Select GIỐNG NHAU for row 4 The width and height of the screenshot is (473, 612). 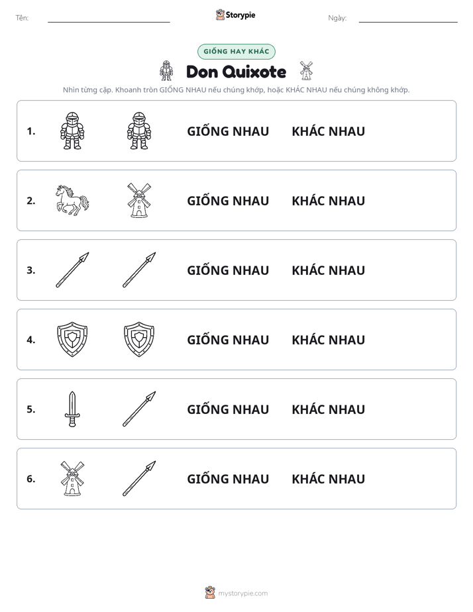[228, 340]
